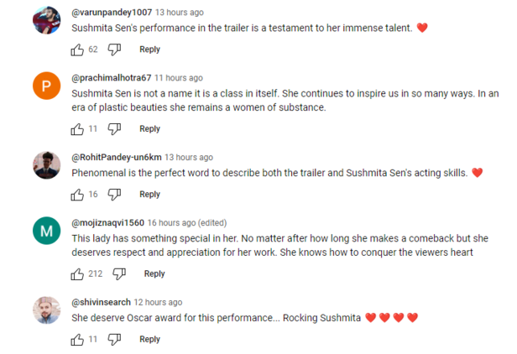Reply to varunpandey1007's comment
The width and height of the screenshot is (517, 354).
tap(149, 50)
